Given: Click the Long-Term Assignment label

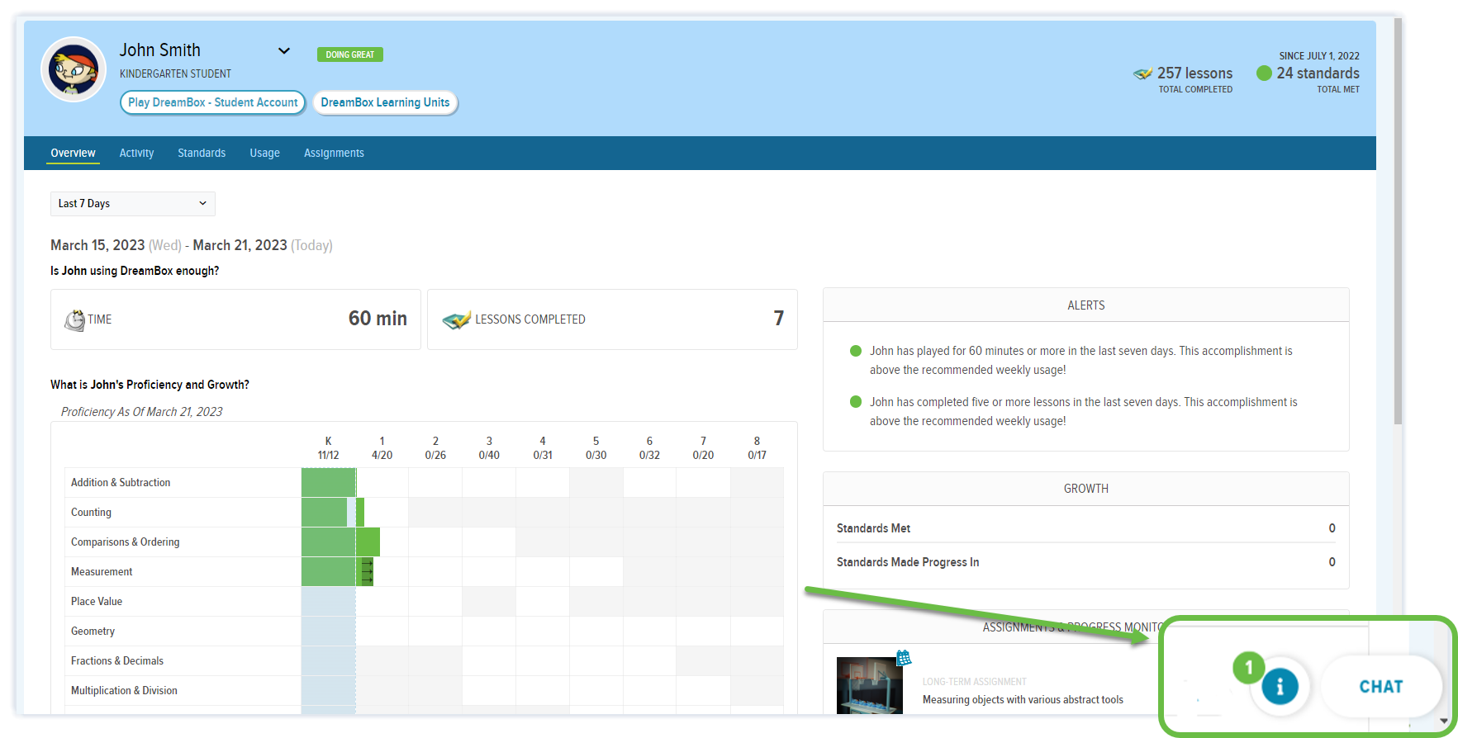Looking at the screenshot, I should click(975, 682).
